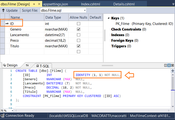Click the Allow Nulls column header
The height and width of the screenshot is (120, 175).
point(78,17)
